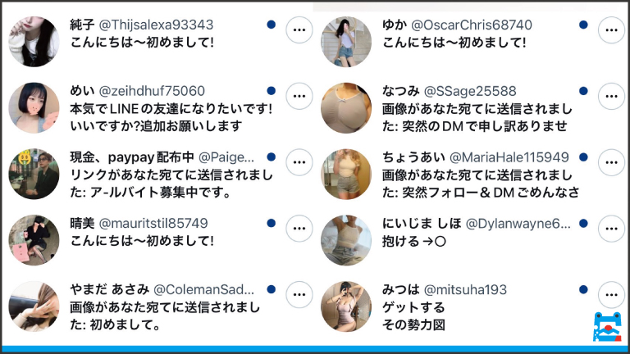
Task: Click めい's avatar with black bob hair
Action: (x=34, y=107)
